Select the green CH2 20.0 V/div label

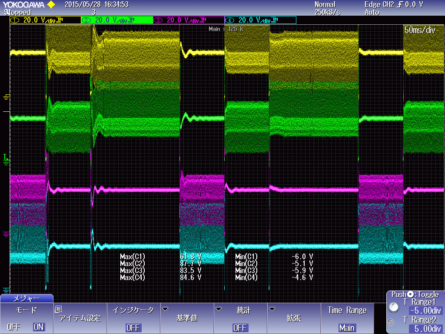[x=117, y=20]
